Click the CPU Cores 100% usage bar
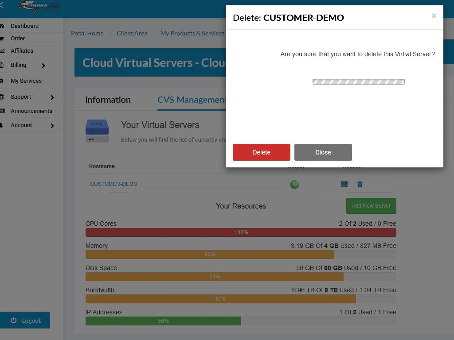The image size is (454, 340). tap(241, 232)
